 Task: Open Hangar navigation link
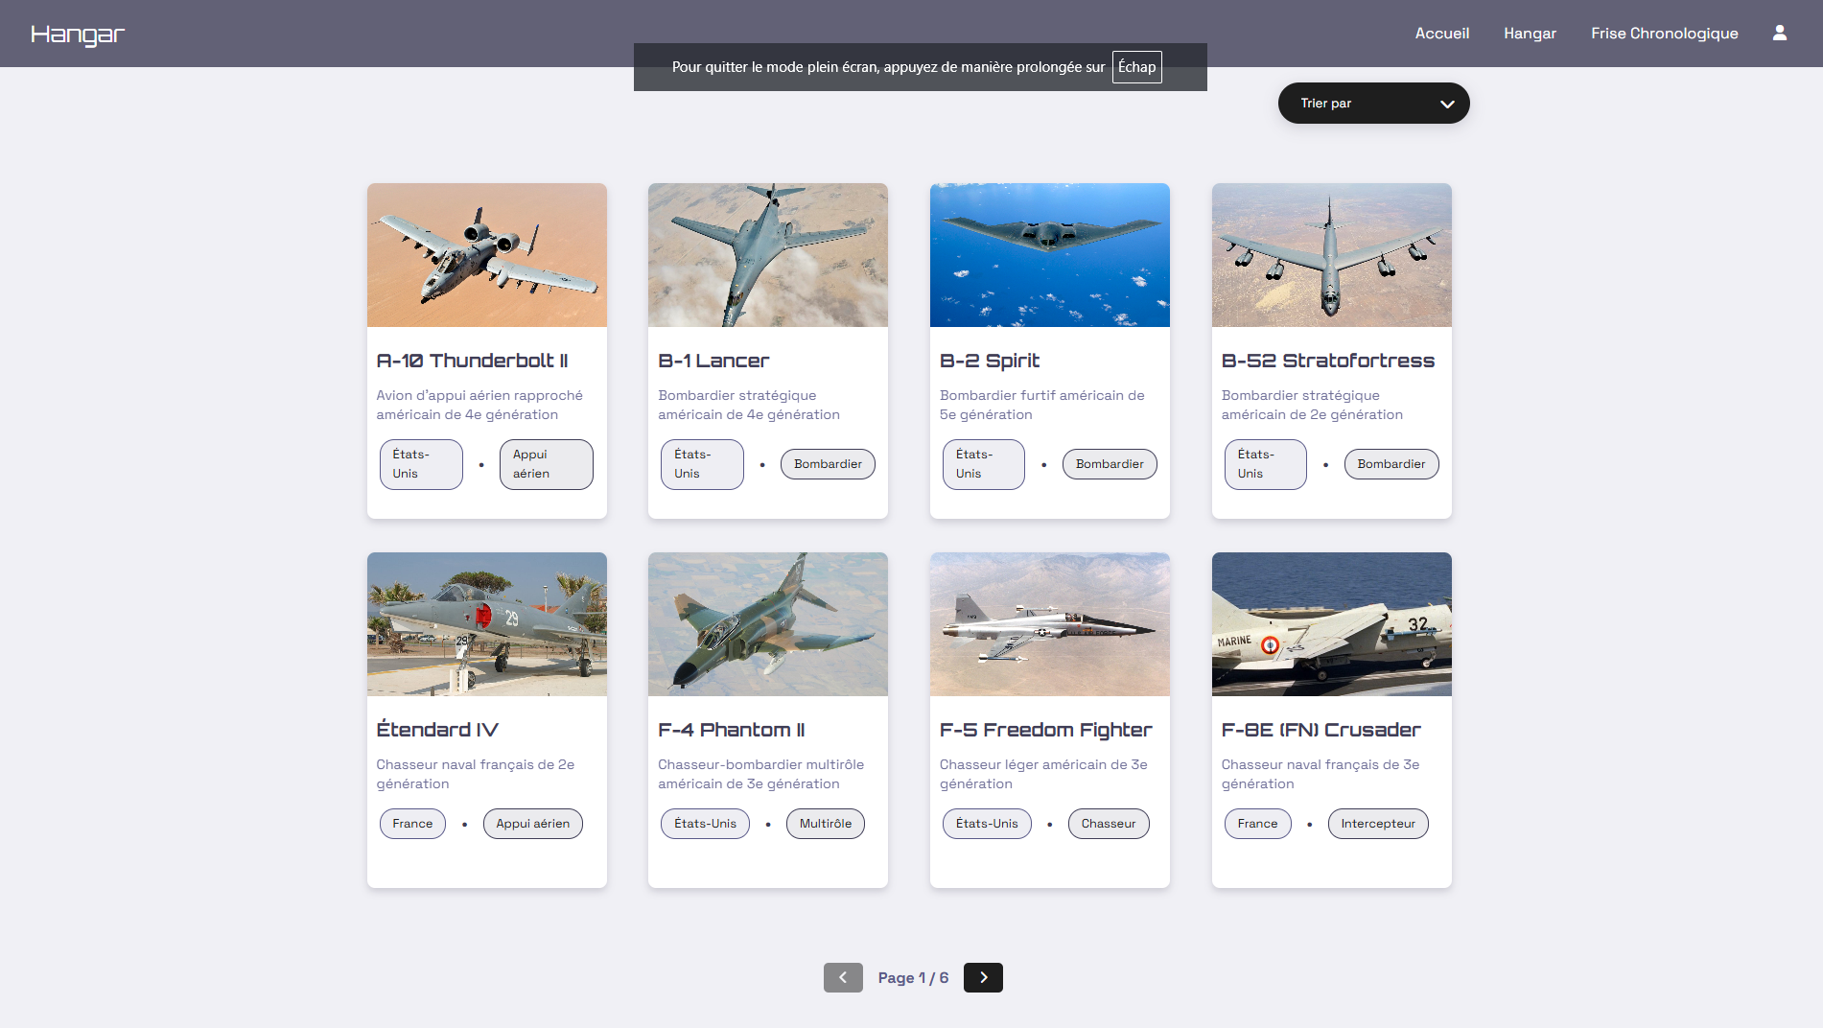click(x=1530, y=34)
